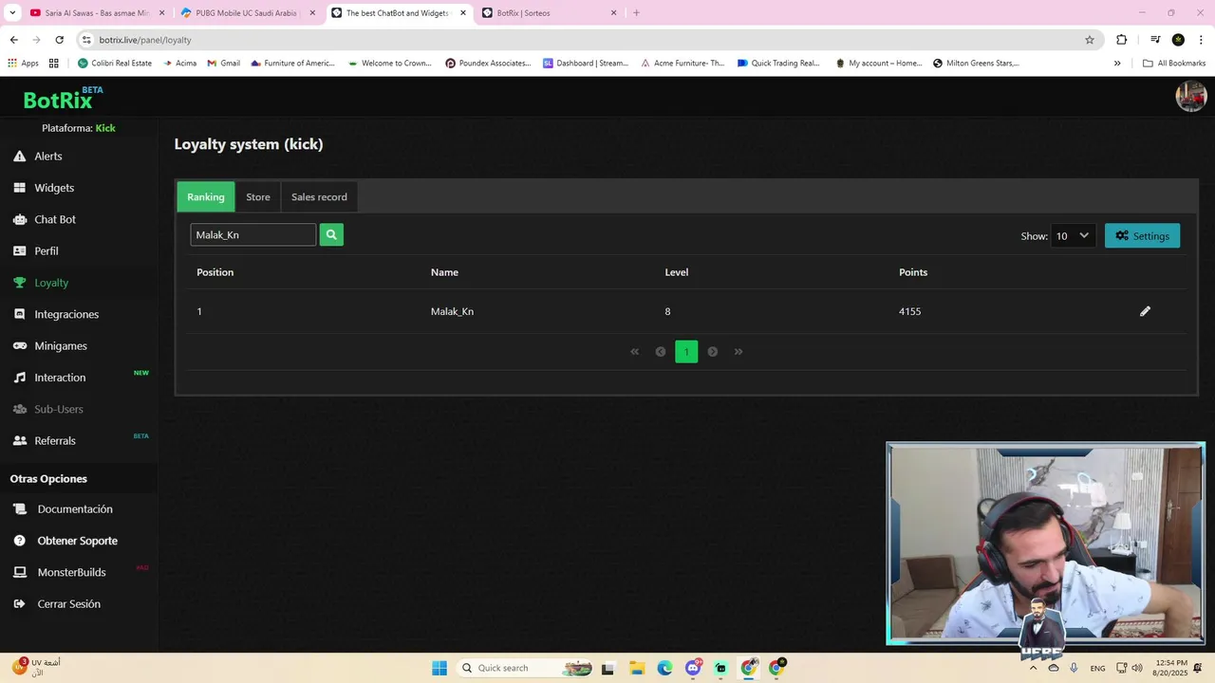Click the green search button
1215x683 pixels.
[x=331, y=234]
